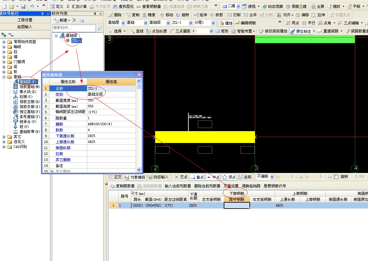
Task: Open 查看钢筋量 view rebar quantity
Action: click(149, 6)
